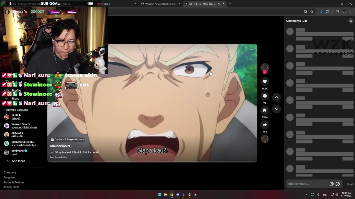Open a new browser tab

tap(230, 4)
